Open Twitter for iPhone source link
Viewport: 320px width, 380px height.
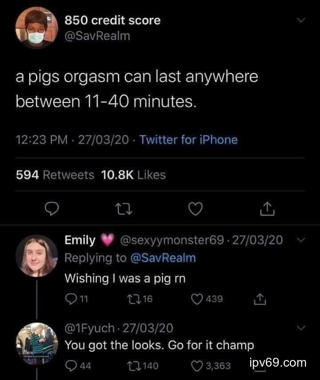[x=188, y=140]
